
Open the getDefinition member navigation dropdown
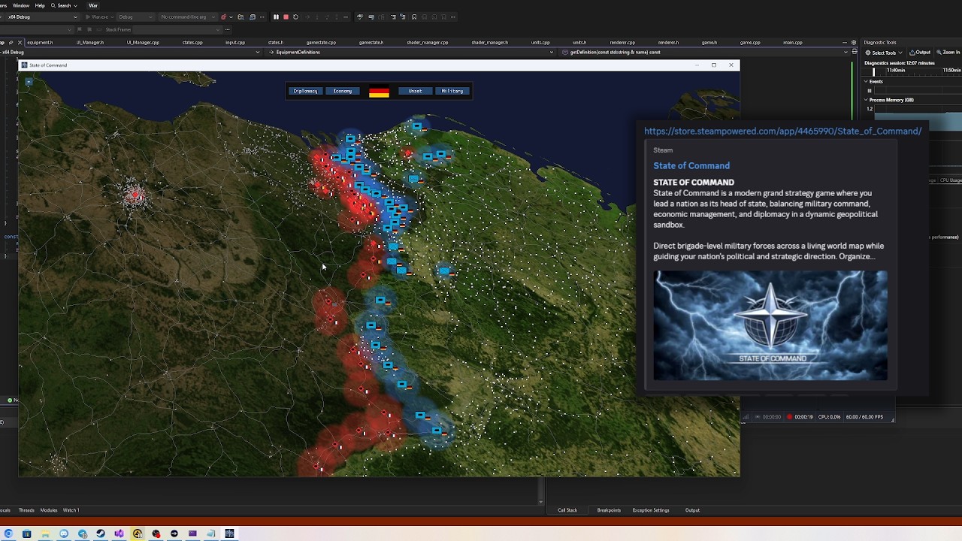[x=706, y=53]
